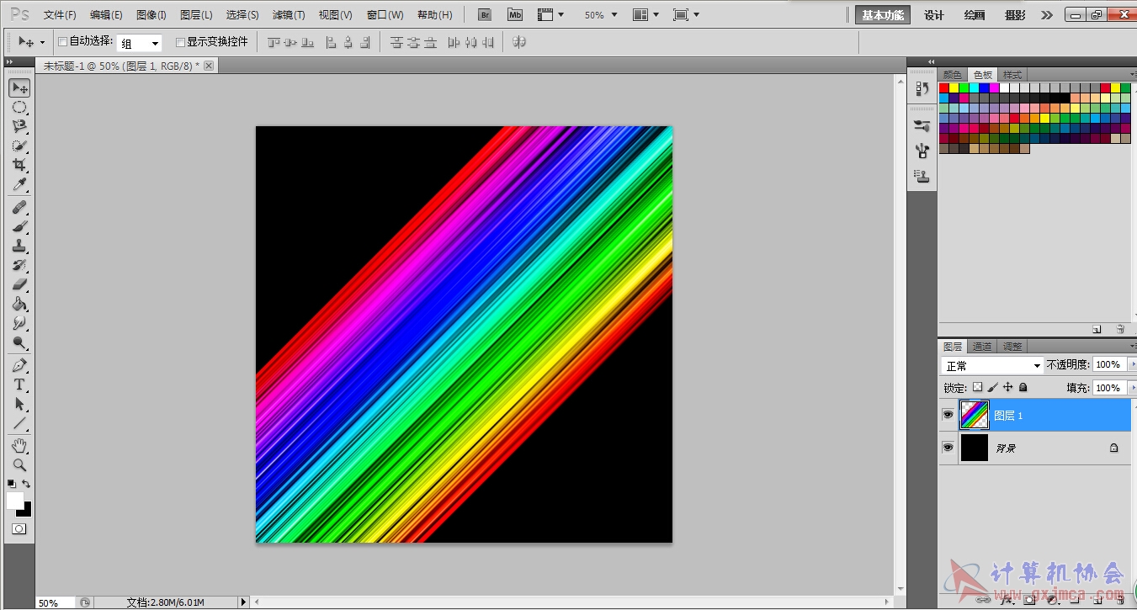Select the Eraser tool

[x=19, y=284]
